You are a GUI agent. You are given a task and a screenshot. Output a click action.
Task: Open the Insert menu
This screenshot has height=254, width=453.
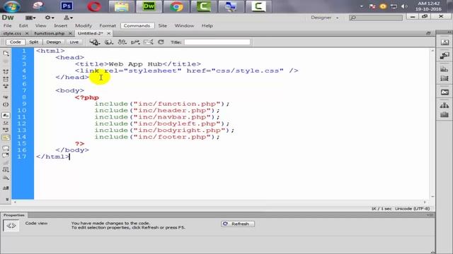61,25
